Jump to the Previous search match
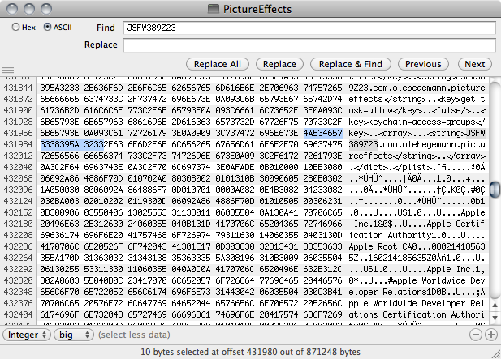The image size is (501, 359). coord(423,63)
